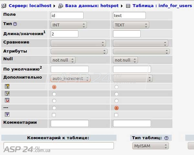Click the database icon before 'База данных'
The image size is (194, 155).
click(61, 6)
